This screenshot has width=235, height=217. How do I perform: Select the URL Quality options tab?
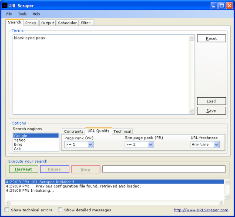pyautogui.click(x=98, y=131)
